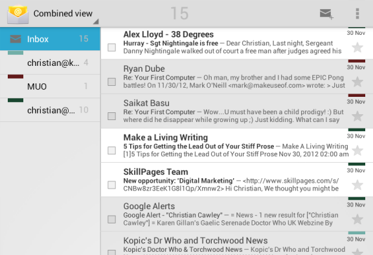
Task: Open the christian@k... account with 4 unread
Action: [x=50, y=63]
